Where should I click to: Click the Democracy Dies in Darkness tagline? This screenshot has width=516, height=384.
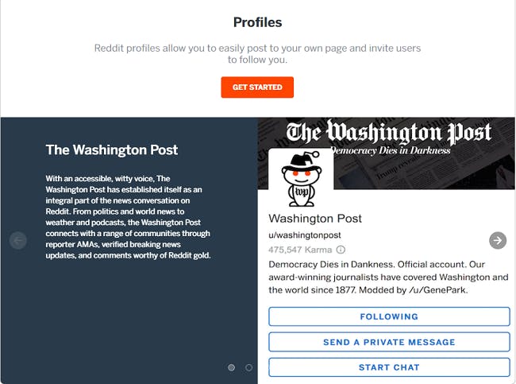click(391, 150)
